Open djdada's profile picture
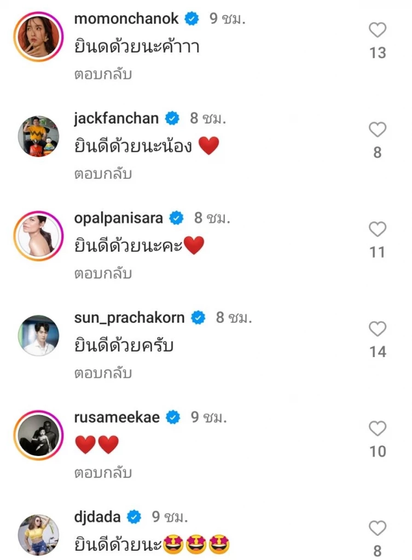 coord(38,533)
